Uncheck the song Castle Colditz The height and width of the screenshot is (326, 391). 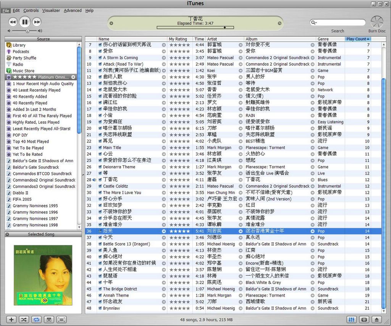100,186
